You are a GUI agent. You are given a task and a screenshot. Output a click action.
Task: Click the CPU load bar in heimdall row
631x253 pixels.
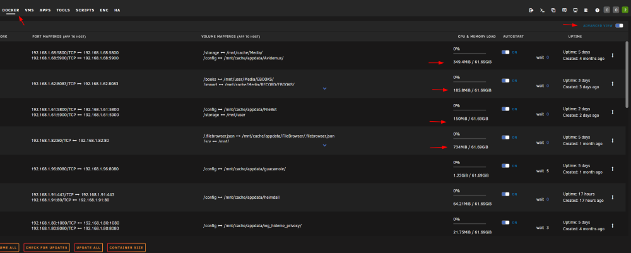[x=469, y=195]
